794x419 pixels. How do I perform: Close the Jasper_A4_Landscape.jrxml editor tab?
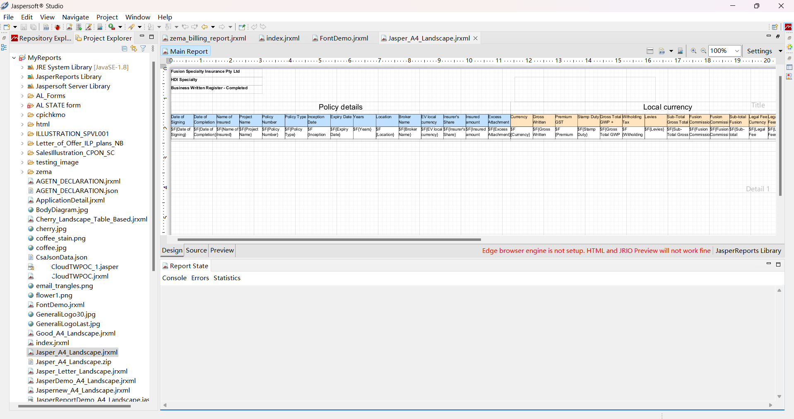(476, 38)
